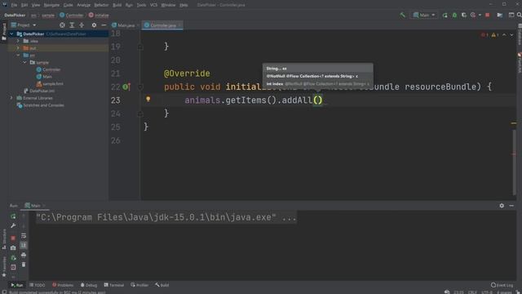The image size is (522, 294).
Task: Click the print icon in the Run console
Action: [x=24, y=255]
